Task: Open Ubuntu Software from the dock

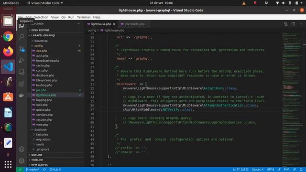Action: (x=8, y=97)
